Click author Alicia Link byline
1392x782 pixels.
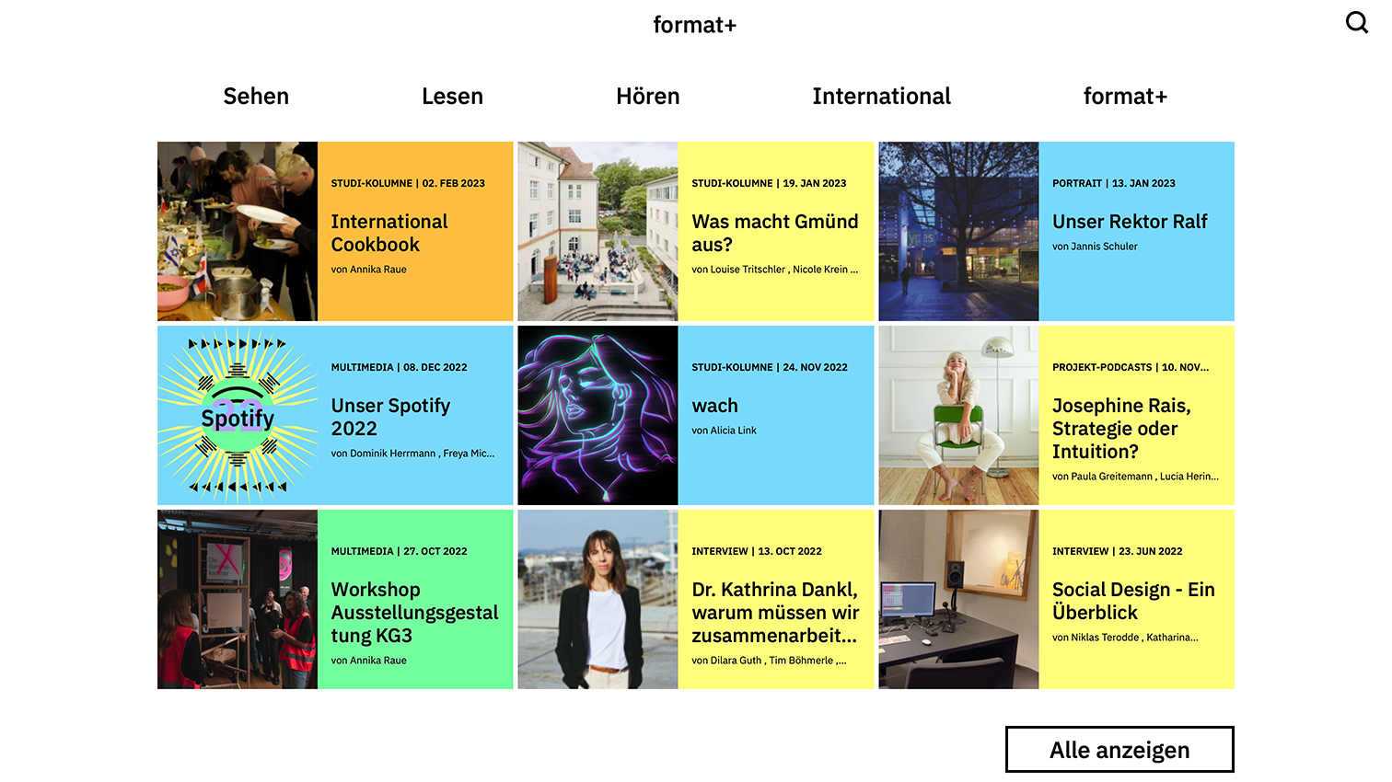(x=724, y=431)
